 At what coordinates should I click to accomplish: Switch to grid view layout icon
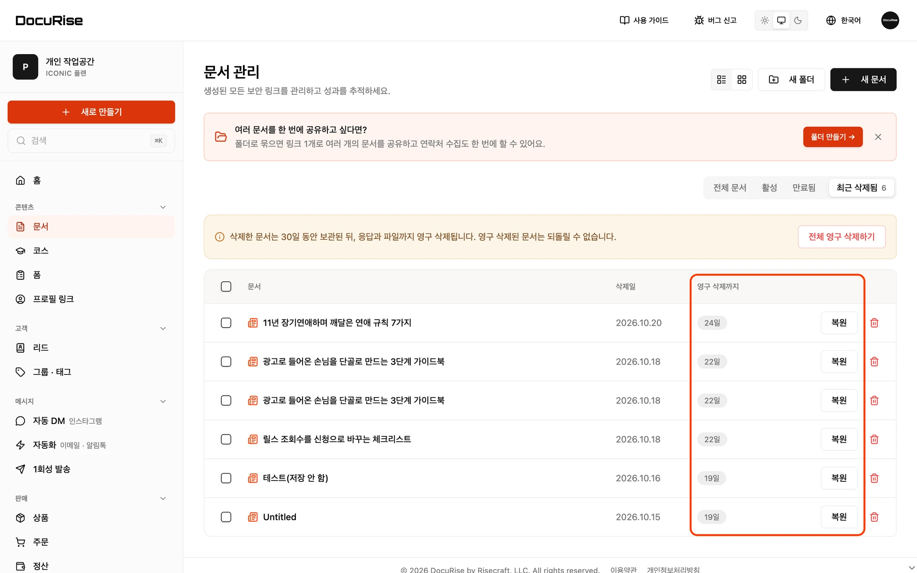[742, 80]
